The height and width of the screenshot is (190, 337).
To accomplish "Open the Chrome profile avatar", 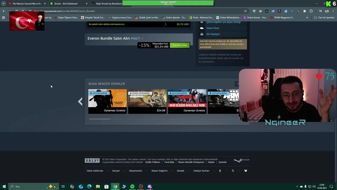I will coord(327,11).
